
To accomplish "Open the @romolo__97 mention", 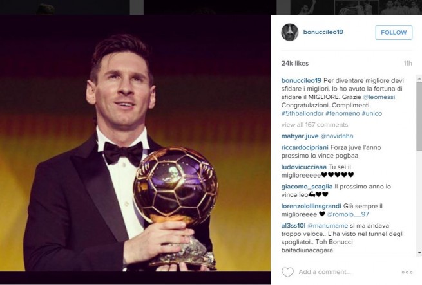I will (348, 214).
